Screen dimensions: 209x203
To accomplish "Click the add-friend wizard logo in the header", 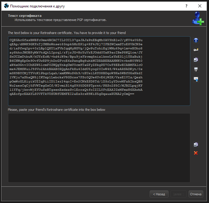I will coord(198,18).
